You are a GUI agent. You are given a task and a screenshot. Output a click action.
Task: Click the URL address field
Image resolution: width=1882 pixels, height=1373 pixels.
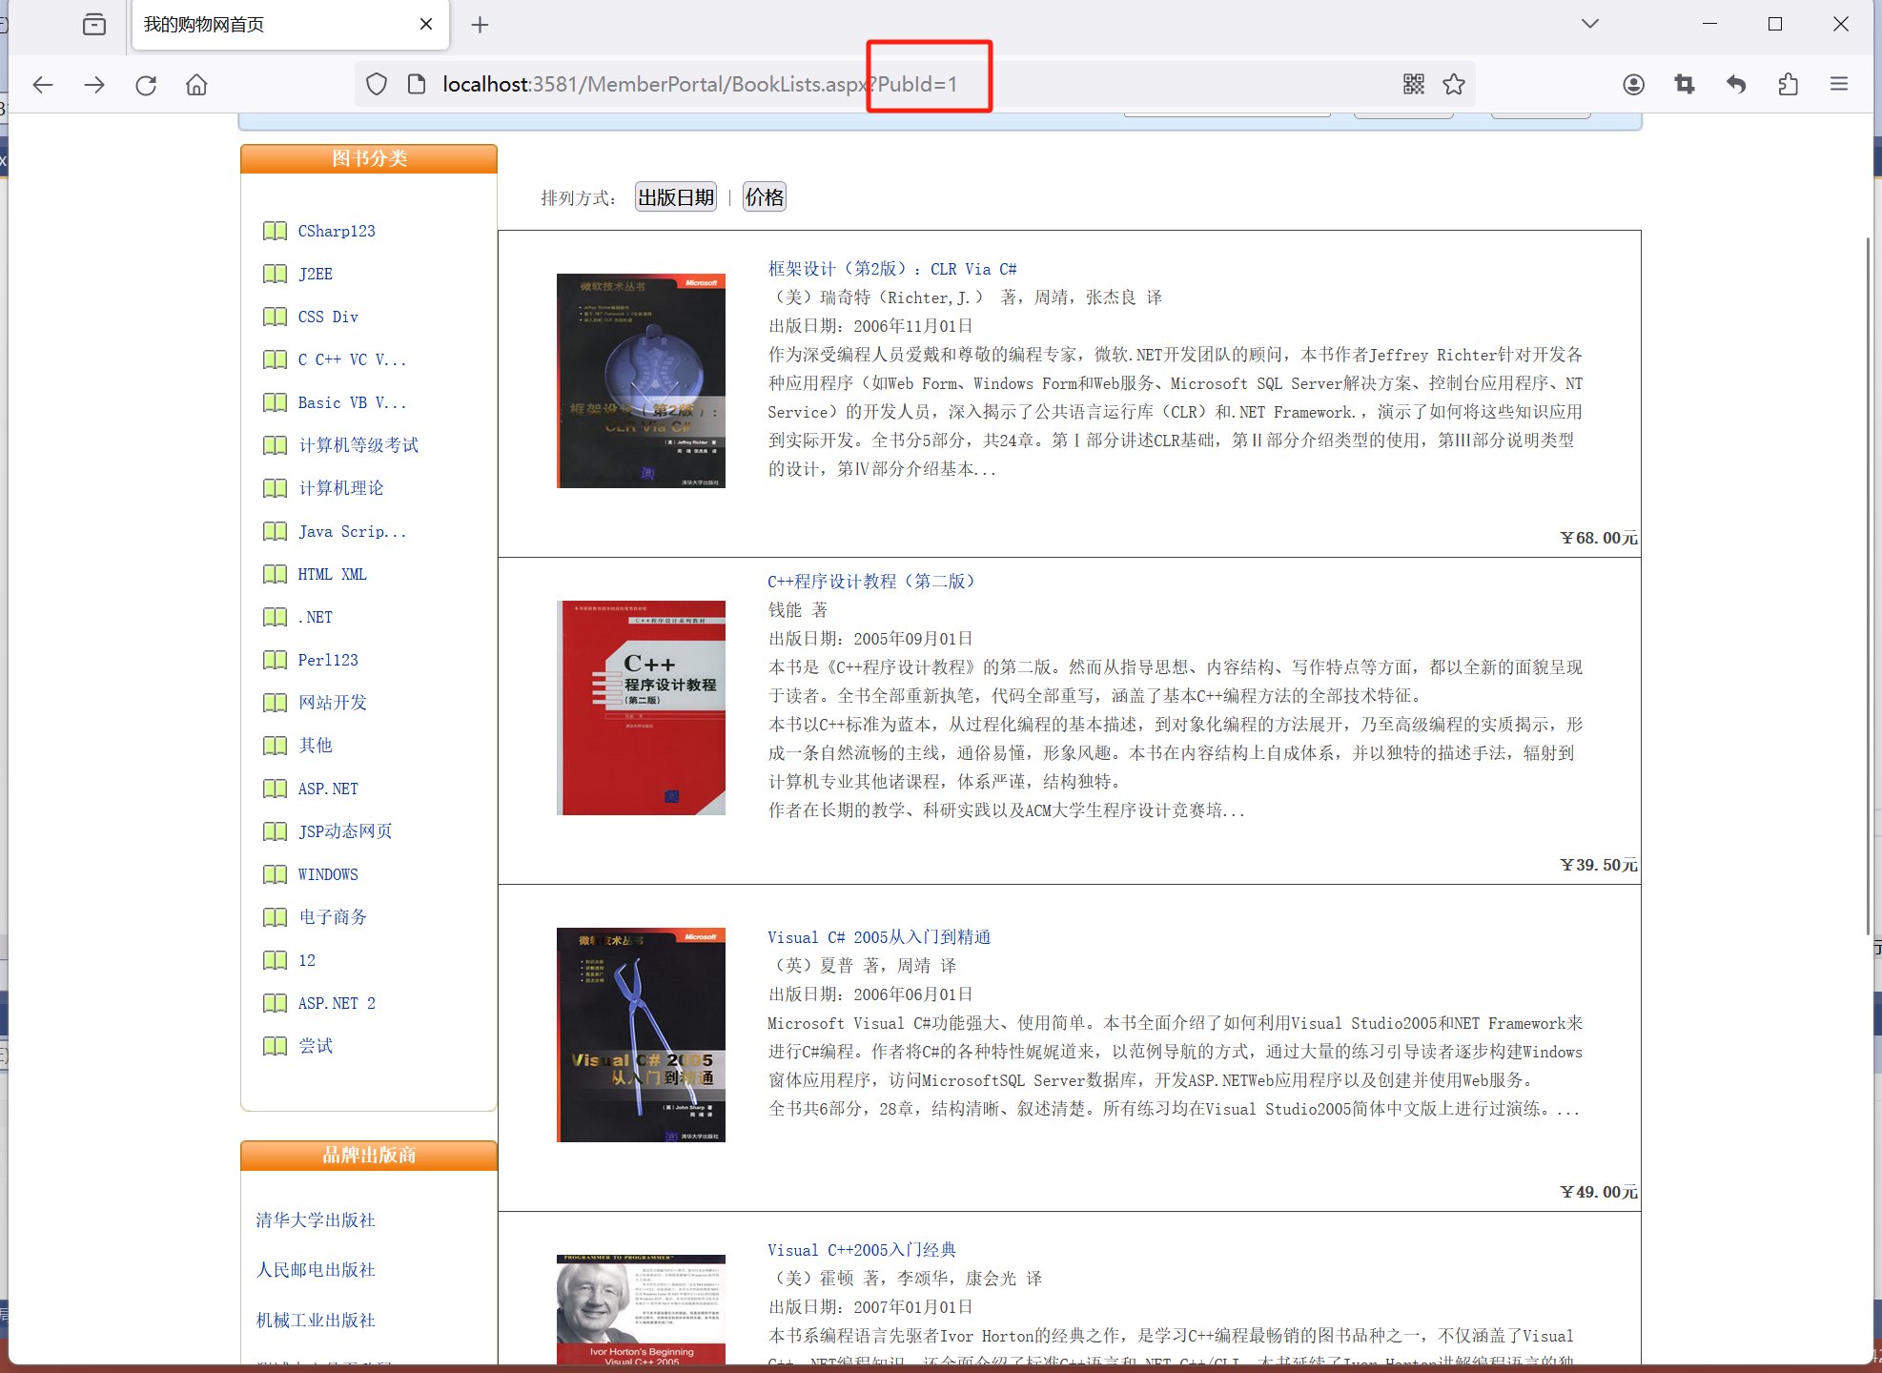700,84
